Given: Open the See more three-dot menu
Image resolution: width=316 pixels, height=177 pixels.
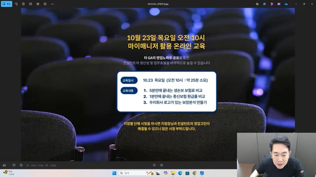Looking at the screenshot, I should coord(52,4).
